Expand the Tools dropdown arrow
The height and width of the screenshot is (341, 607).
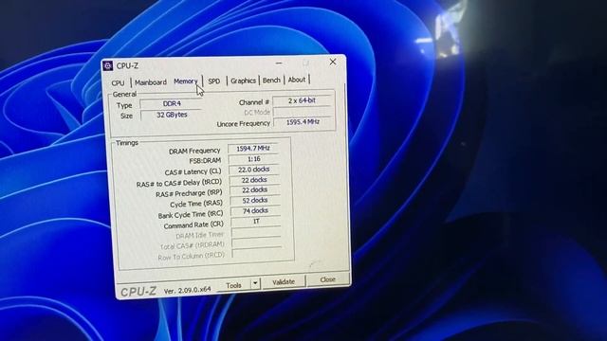pos(255,283)
